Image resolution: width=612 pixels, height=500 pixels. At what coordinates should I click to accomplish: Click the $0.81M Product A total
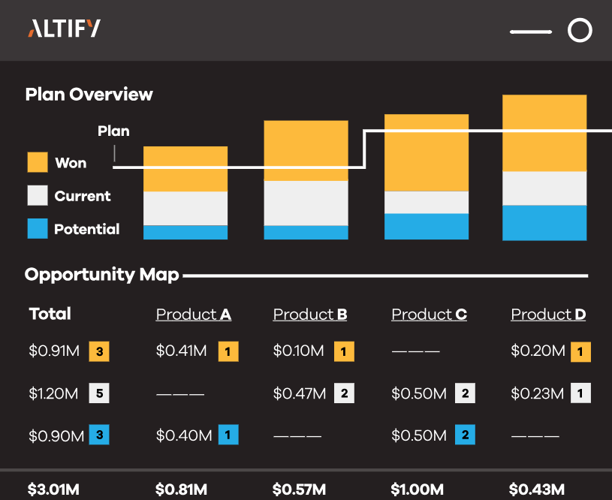(x=181, y=489)
